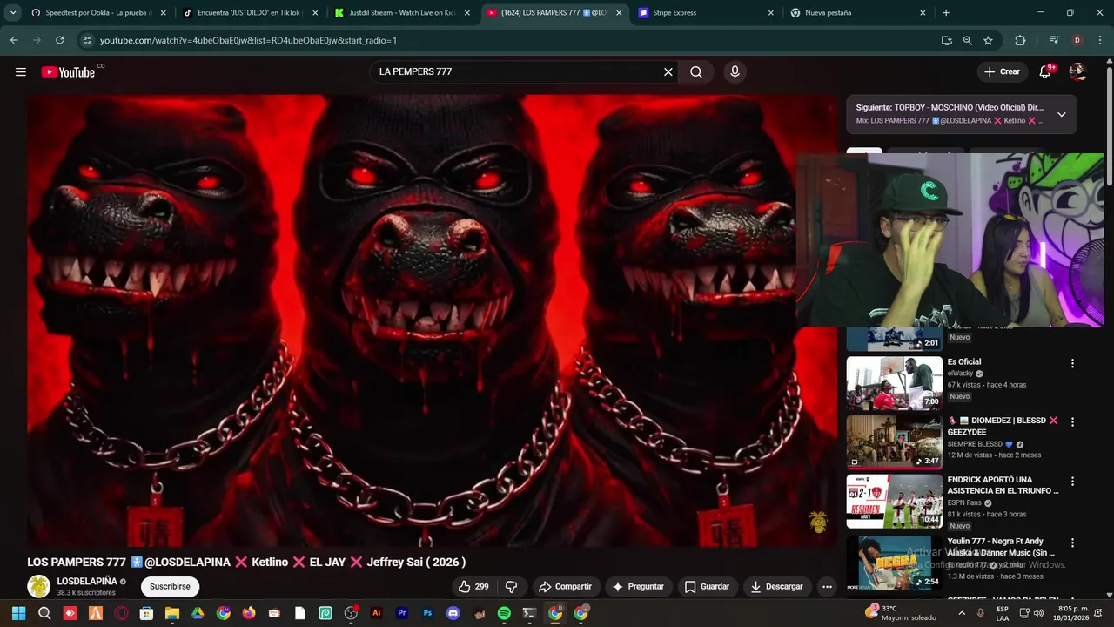Image resolution: width=1114 pixels, height=627 pixels.
Task: Open Chrome extensions puzzle icon
Action: (1020, 40)
